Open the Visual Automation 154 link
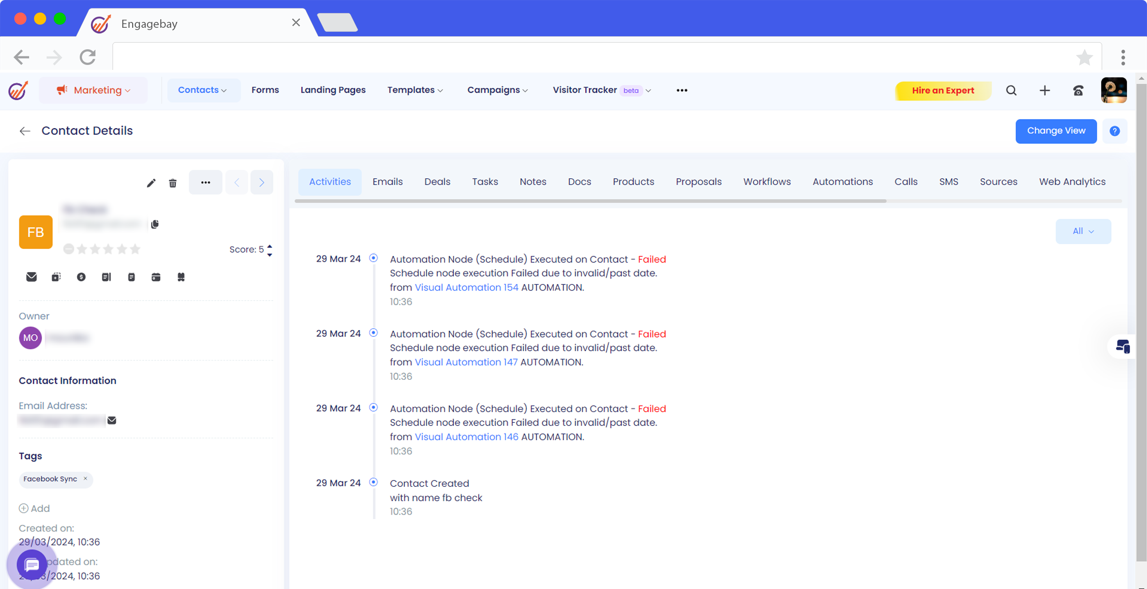Viewport: 1147px width, 589px height. 466,288
